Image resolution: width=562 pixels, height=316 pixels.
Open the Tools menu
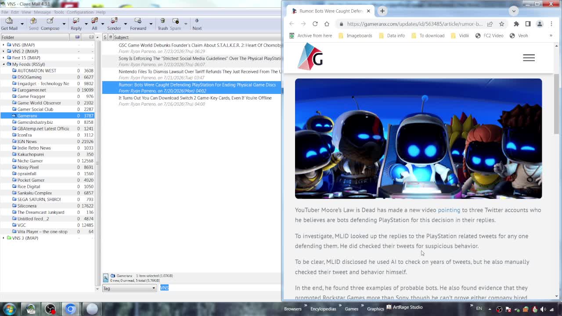tap(59, 12)
